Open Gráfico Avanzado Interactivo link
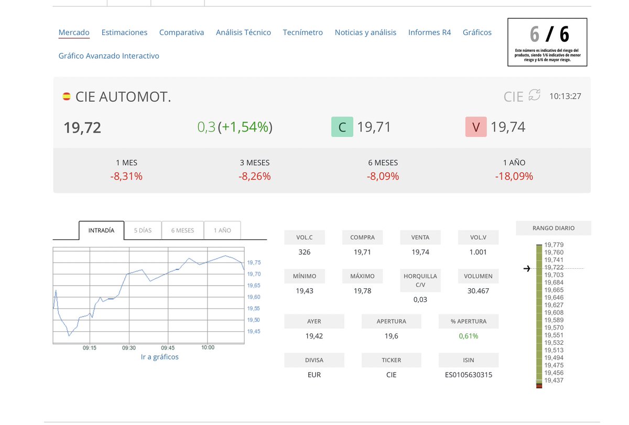 (x=109, y=56)
